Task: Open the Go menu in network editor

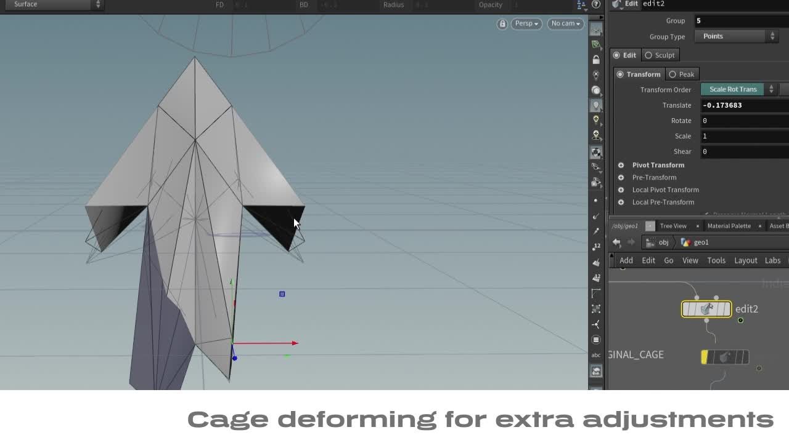Action: pos(669,260)
